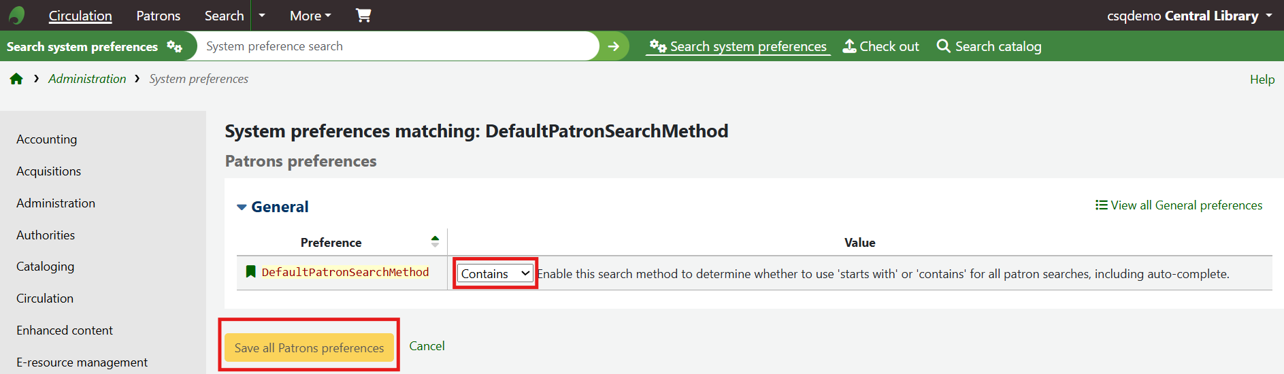Sort by the Preference column arrows
Viewport: 1284px width, 374px height.
pyautogui.click(x=435, y=241)
